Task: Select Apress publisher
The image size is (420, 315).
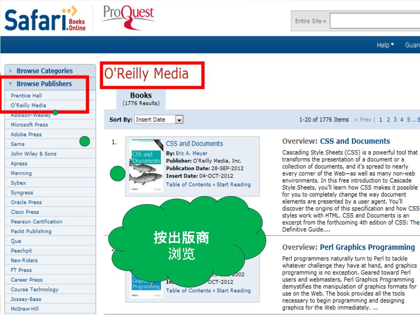Action: tap(19, 163)
